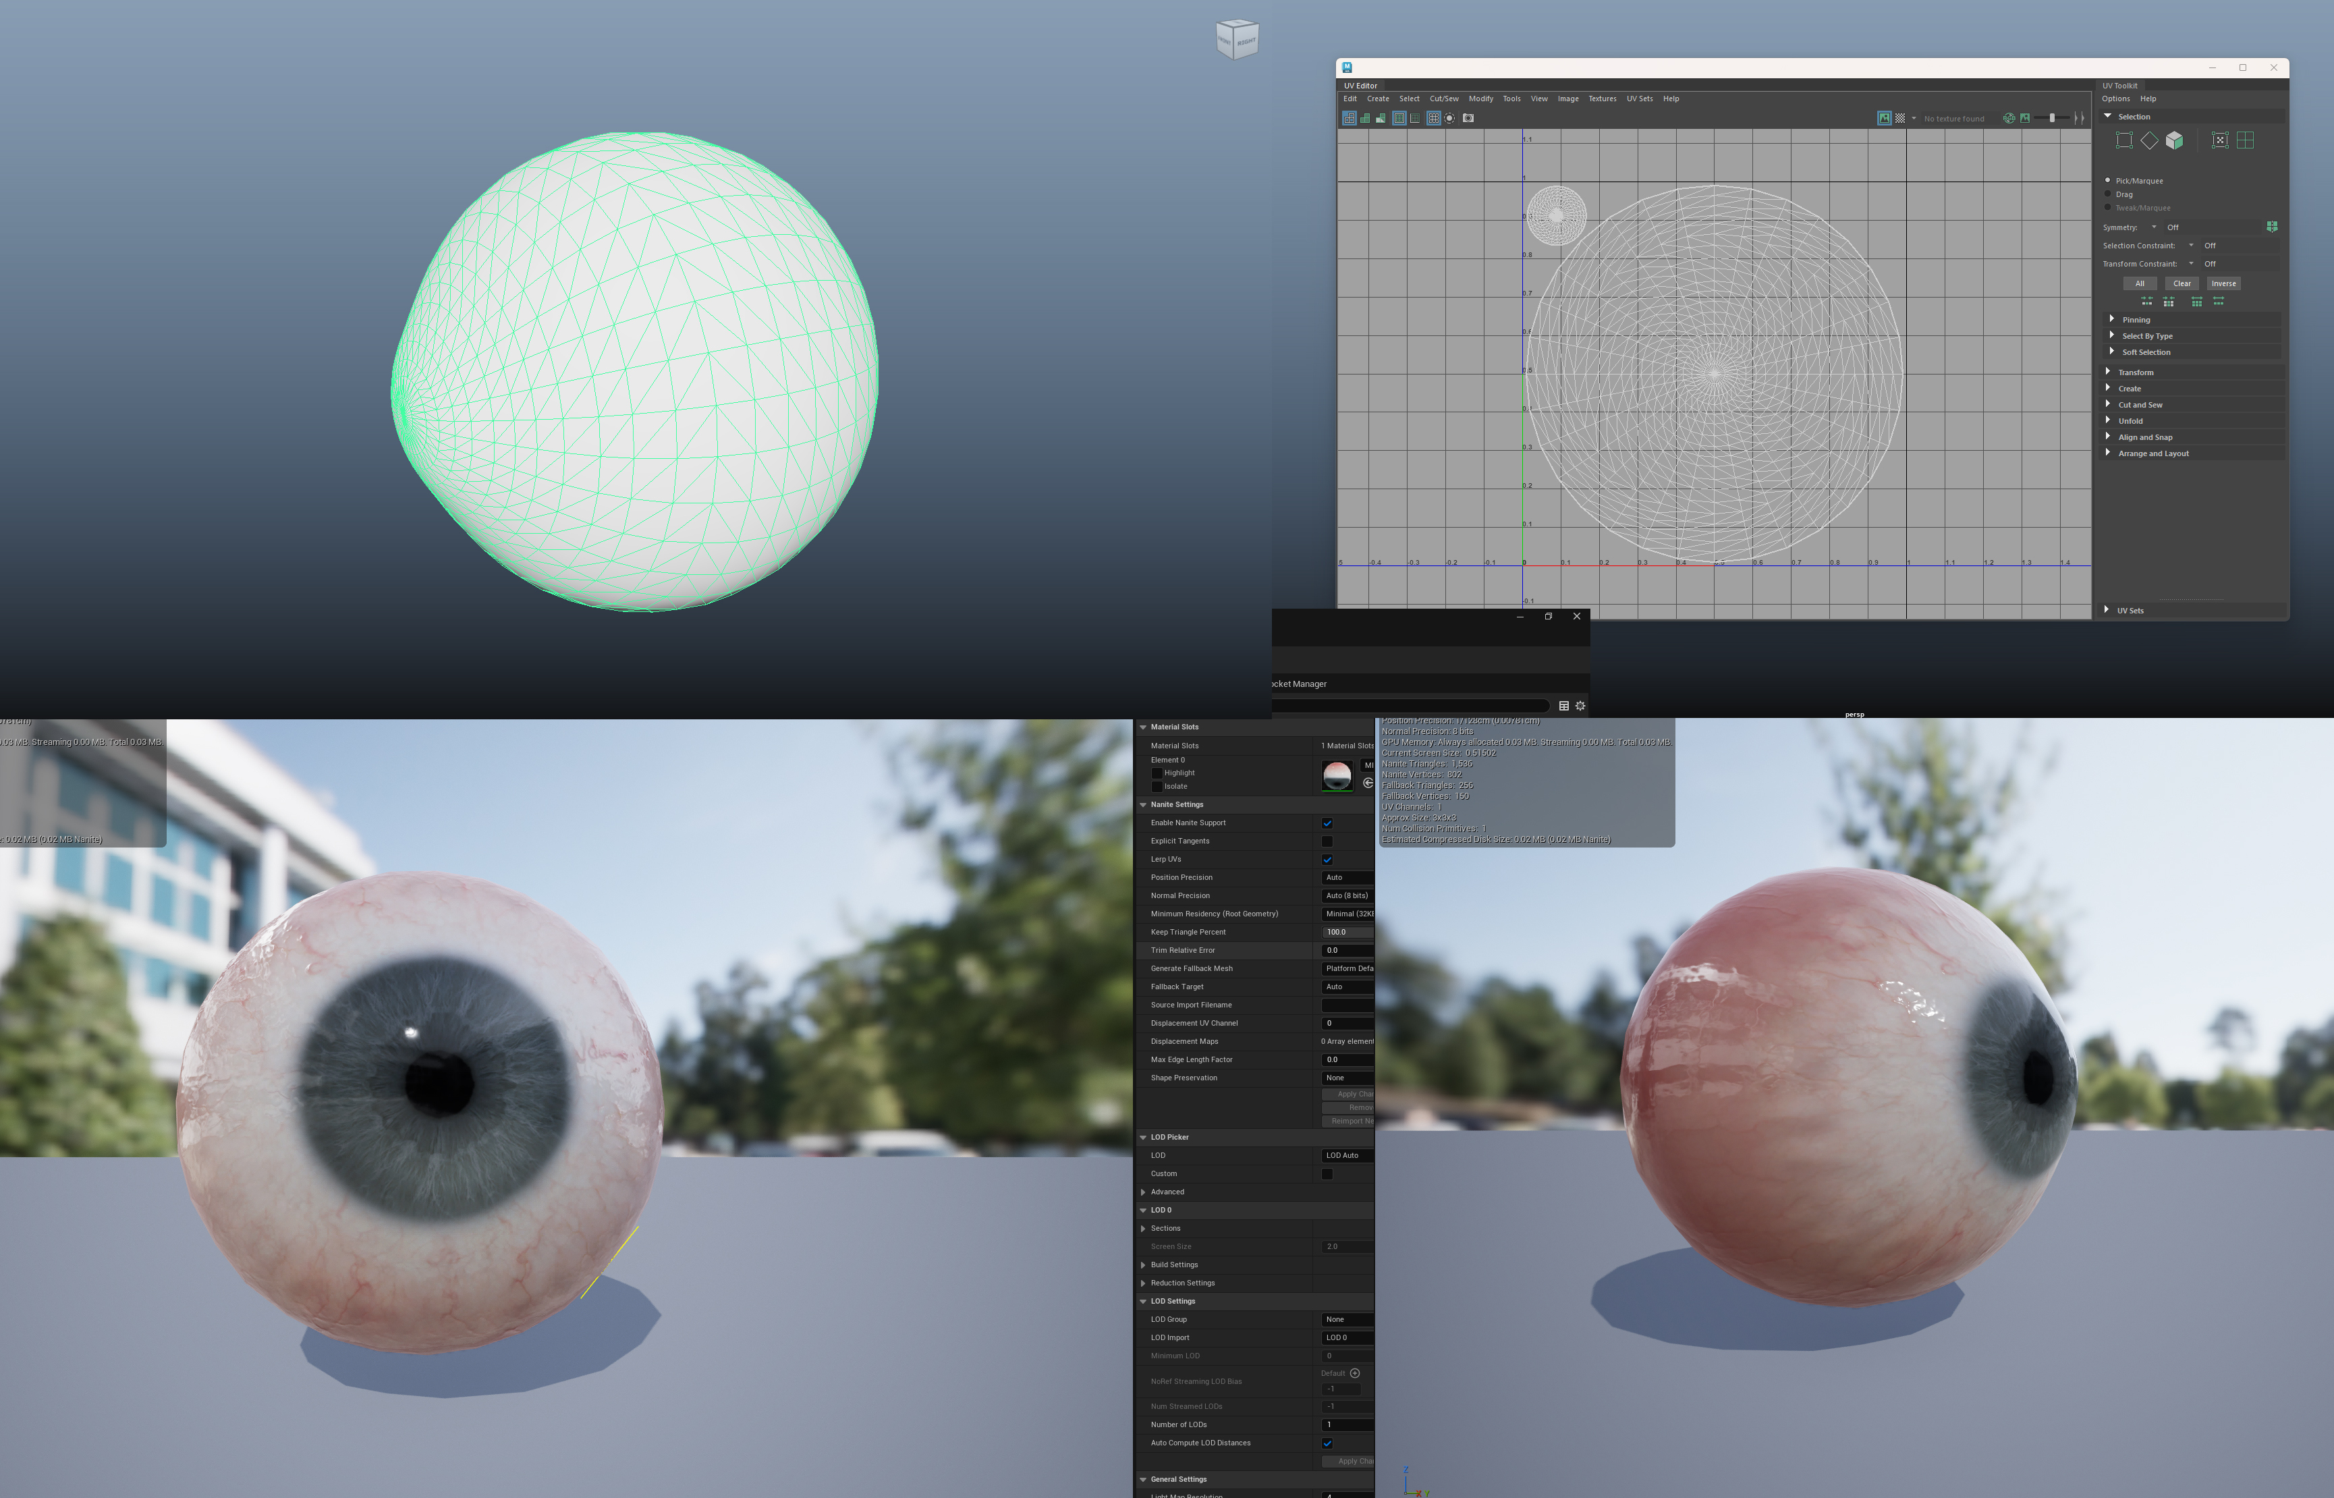
Task: Click the view cube in the Maya viewport
Action: click(x=1238, y=39)
